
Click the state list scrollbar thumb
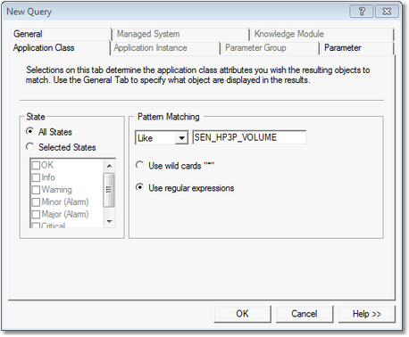pyautogui.click(x=109, y=190)
